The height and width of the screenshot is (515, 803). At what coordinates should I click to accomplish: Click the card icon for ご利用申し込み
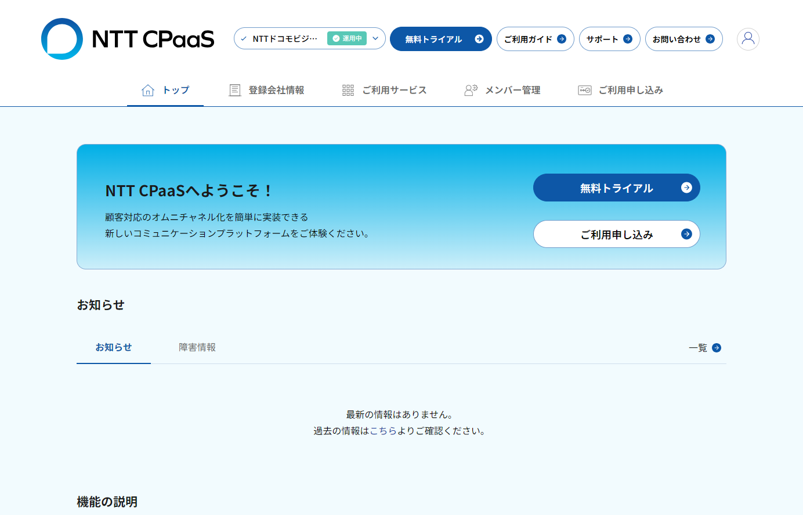pyautogui.click(x=585, y=90)
